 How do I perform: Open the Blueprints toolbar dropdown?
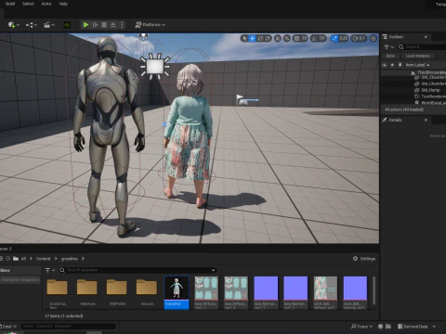click(32, 25)
